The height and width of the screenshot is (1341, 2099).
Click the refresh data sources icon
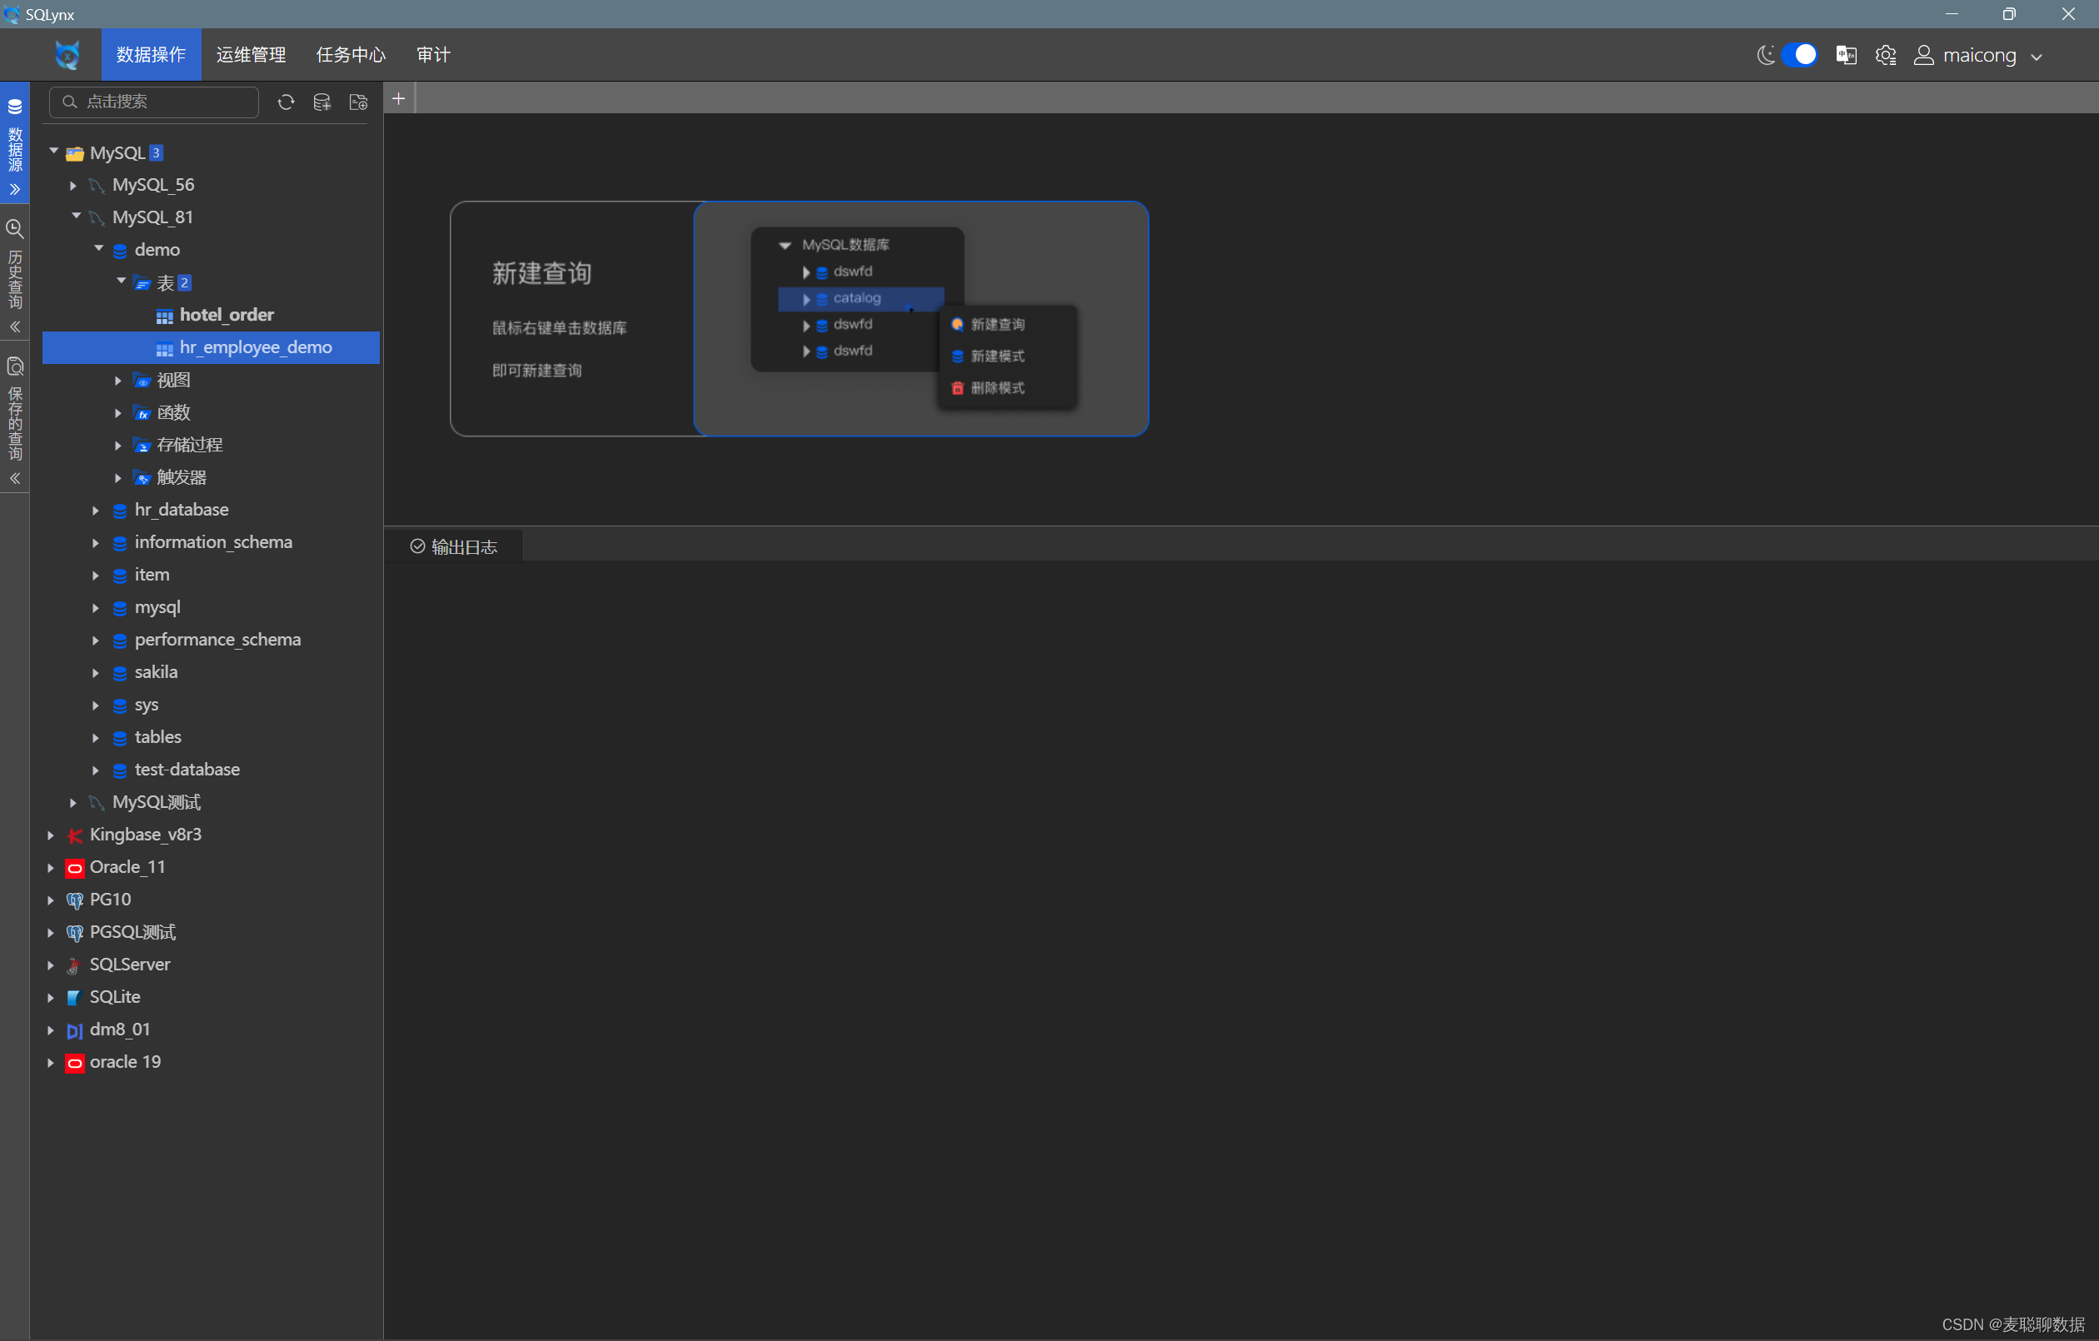[286, 102]
